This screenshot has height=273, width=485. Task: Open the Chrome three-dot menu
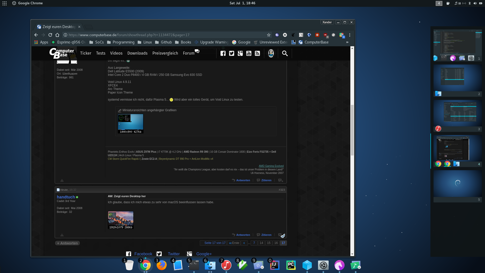(x=350, y=35)
